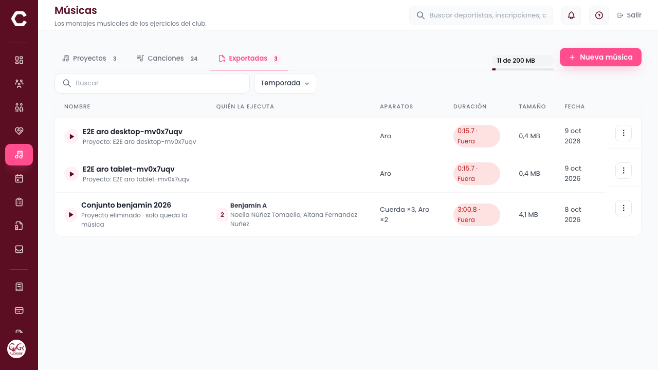Click the club avatar at sidebar bottom
Screen dimensions: 658x370
(x=16, y=349)
